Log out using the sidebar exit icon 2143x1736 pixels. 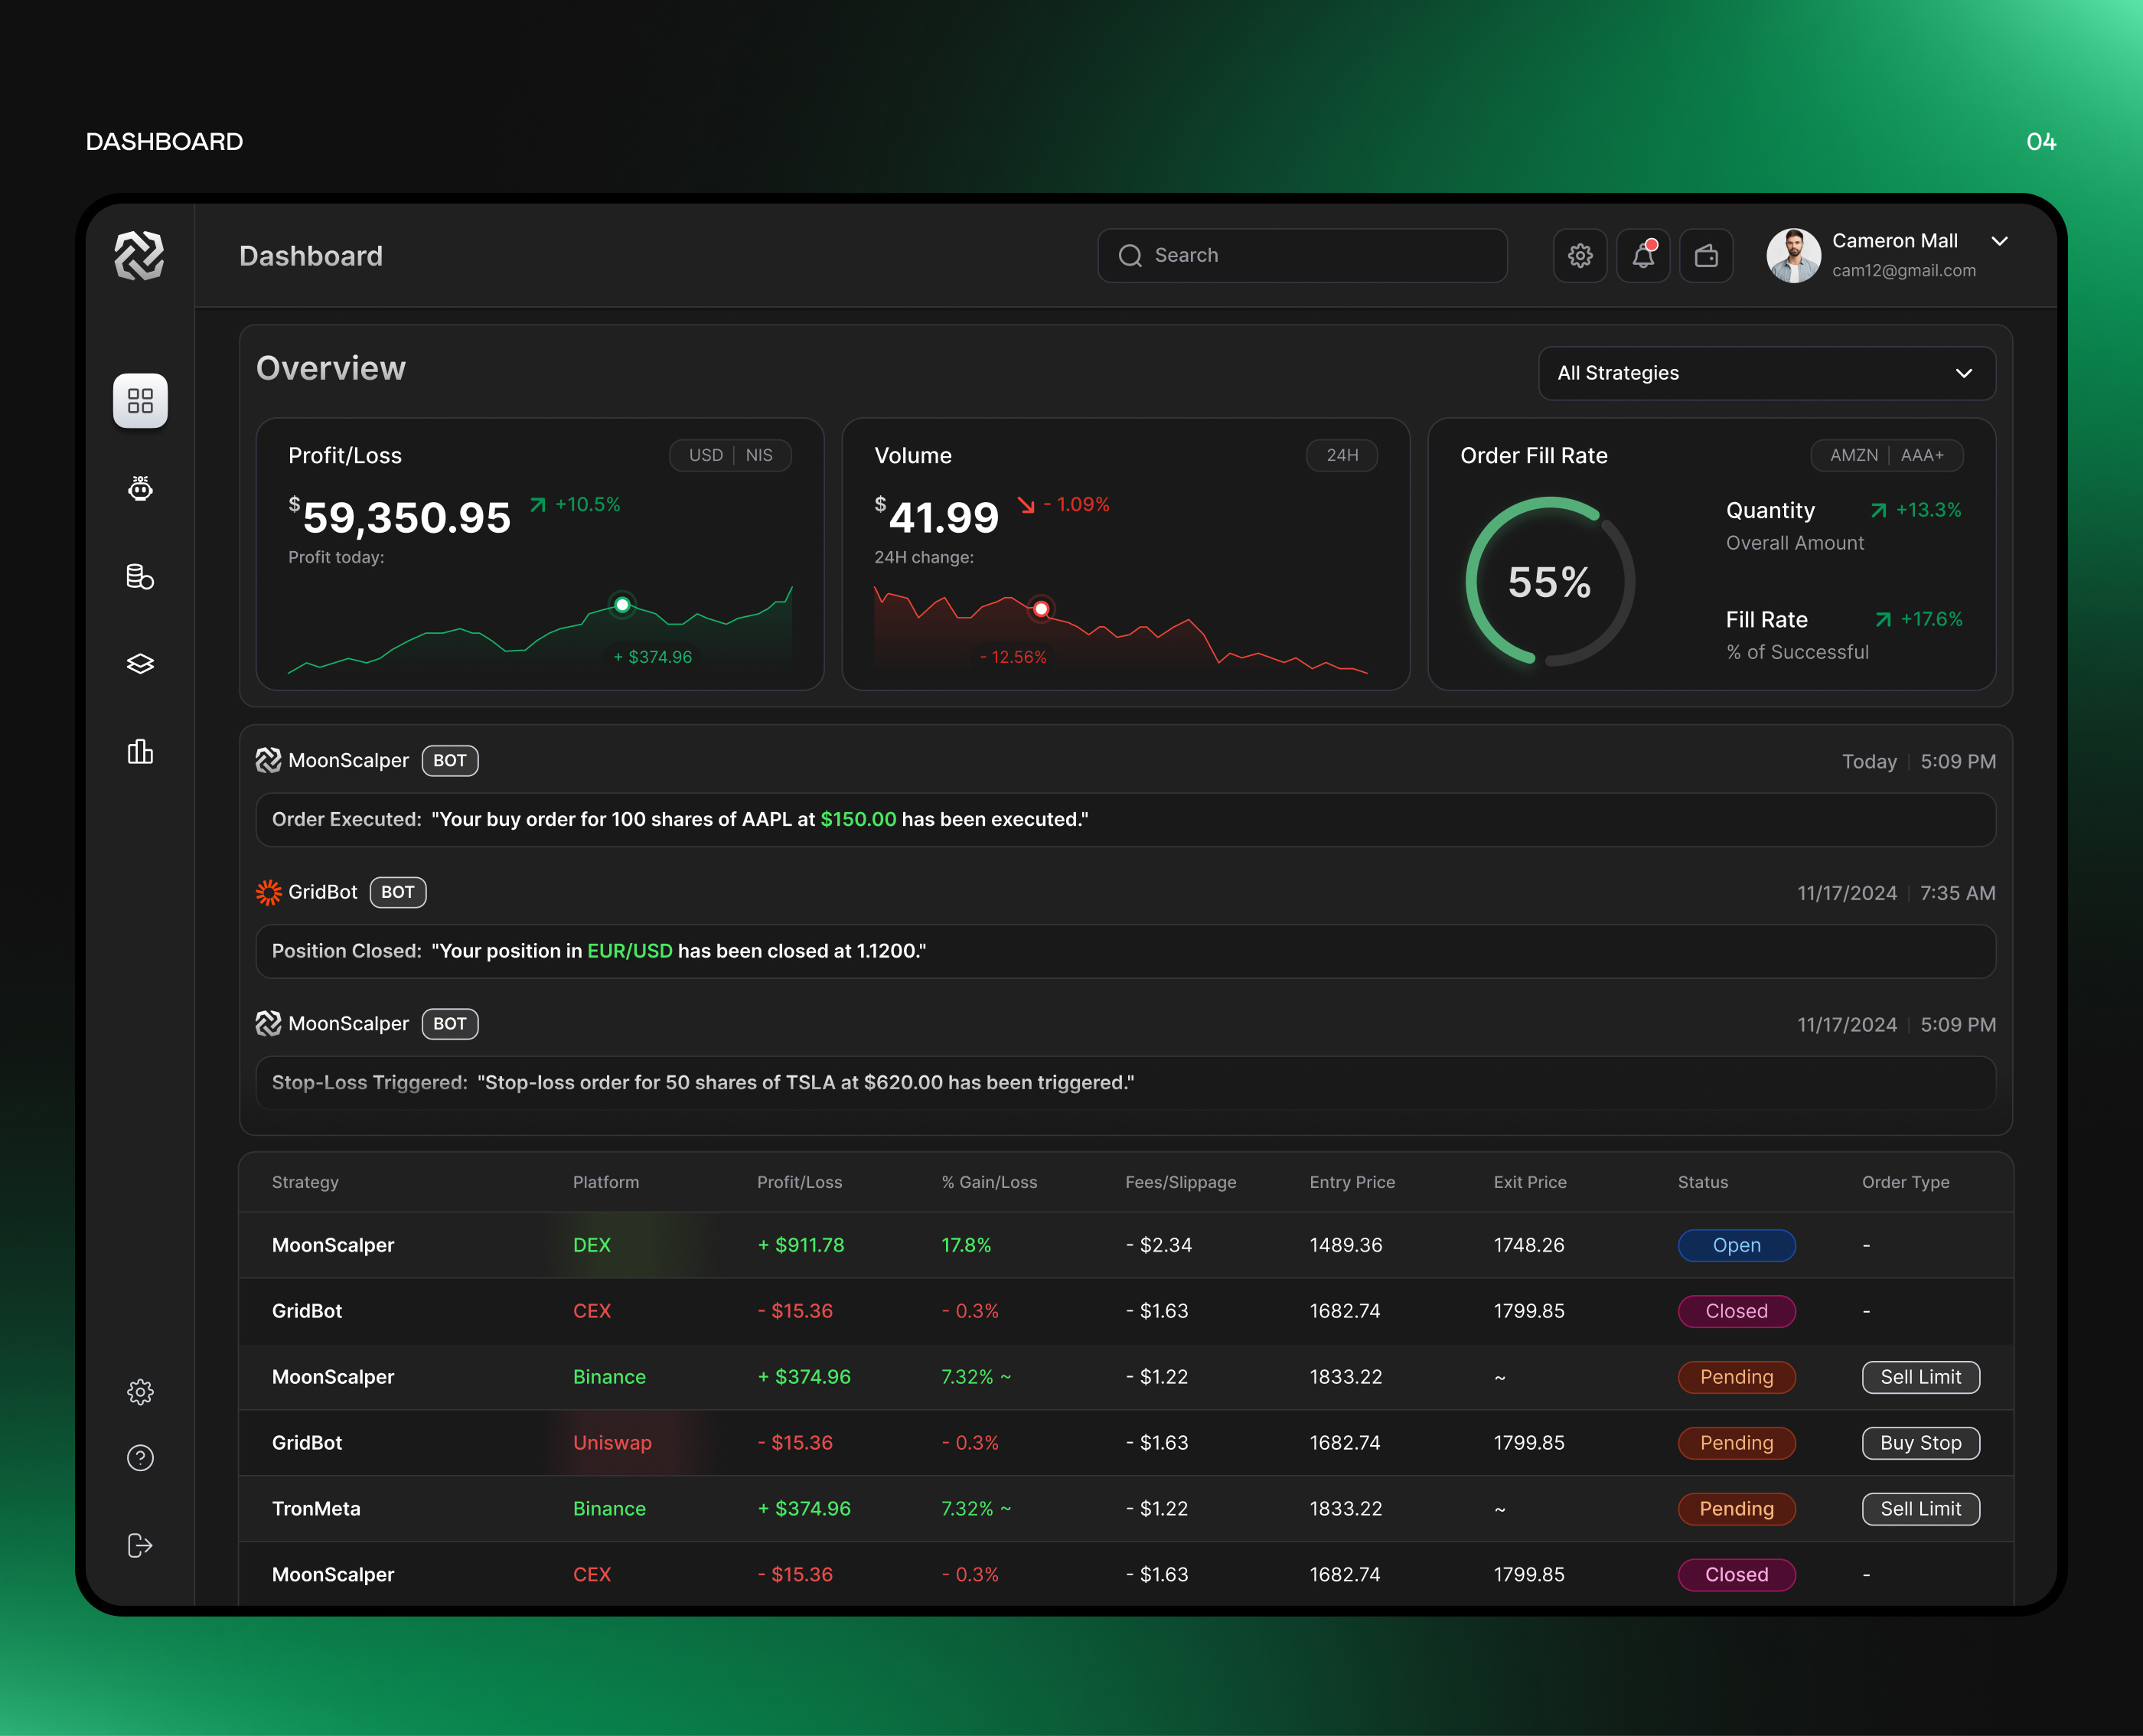(139, 1545)
